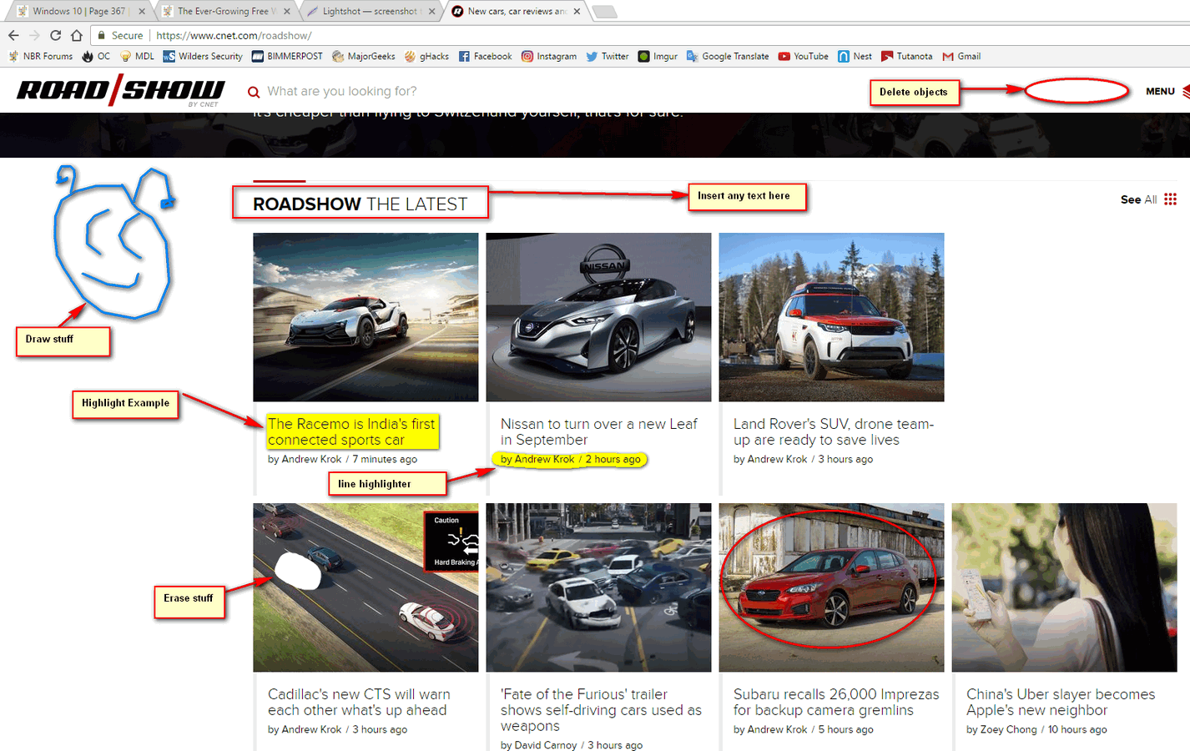Open the Google Translate bookmark
This screenshot has width=1190, height=751.
point(728,57)
